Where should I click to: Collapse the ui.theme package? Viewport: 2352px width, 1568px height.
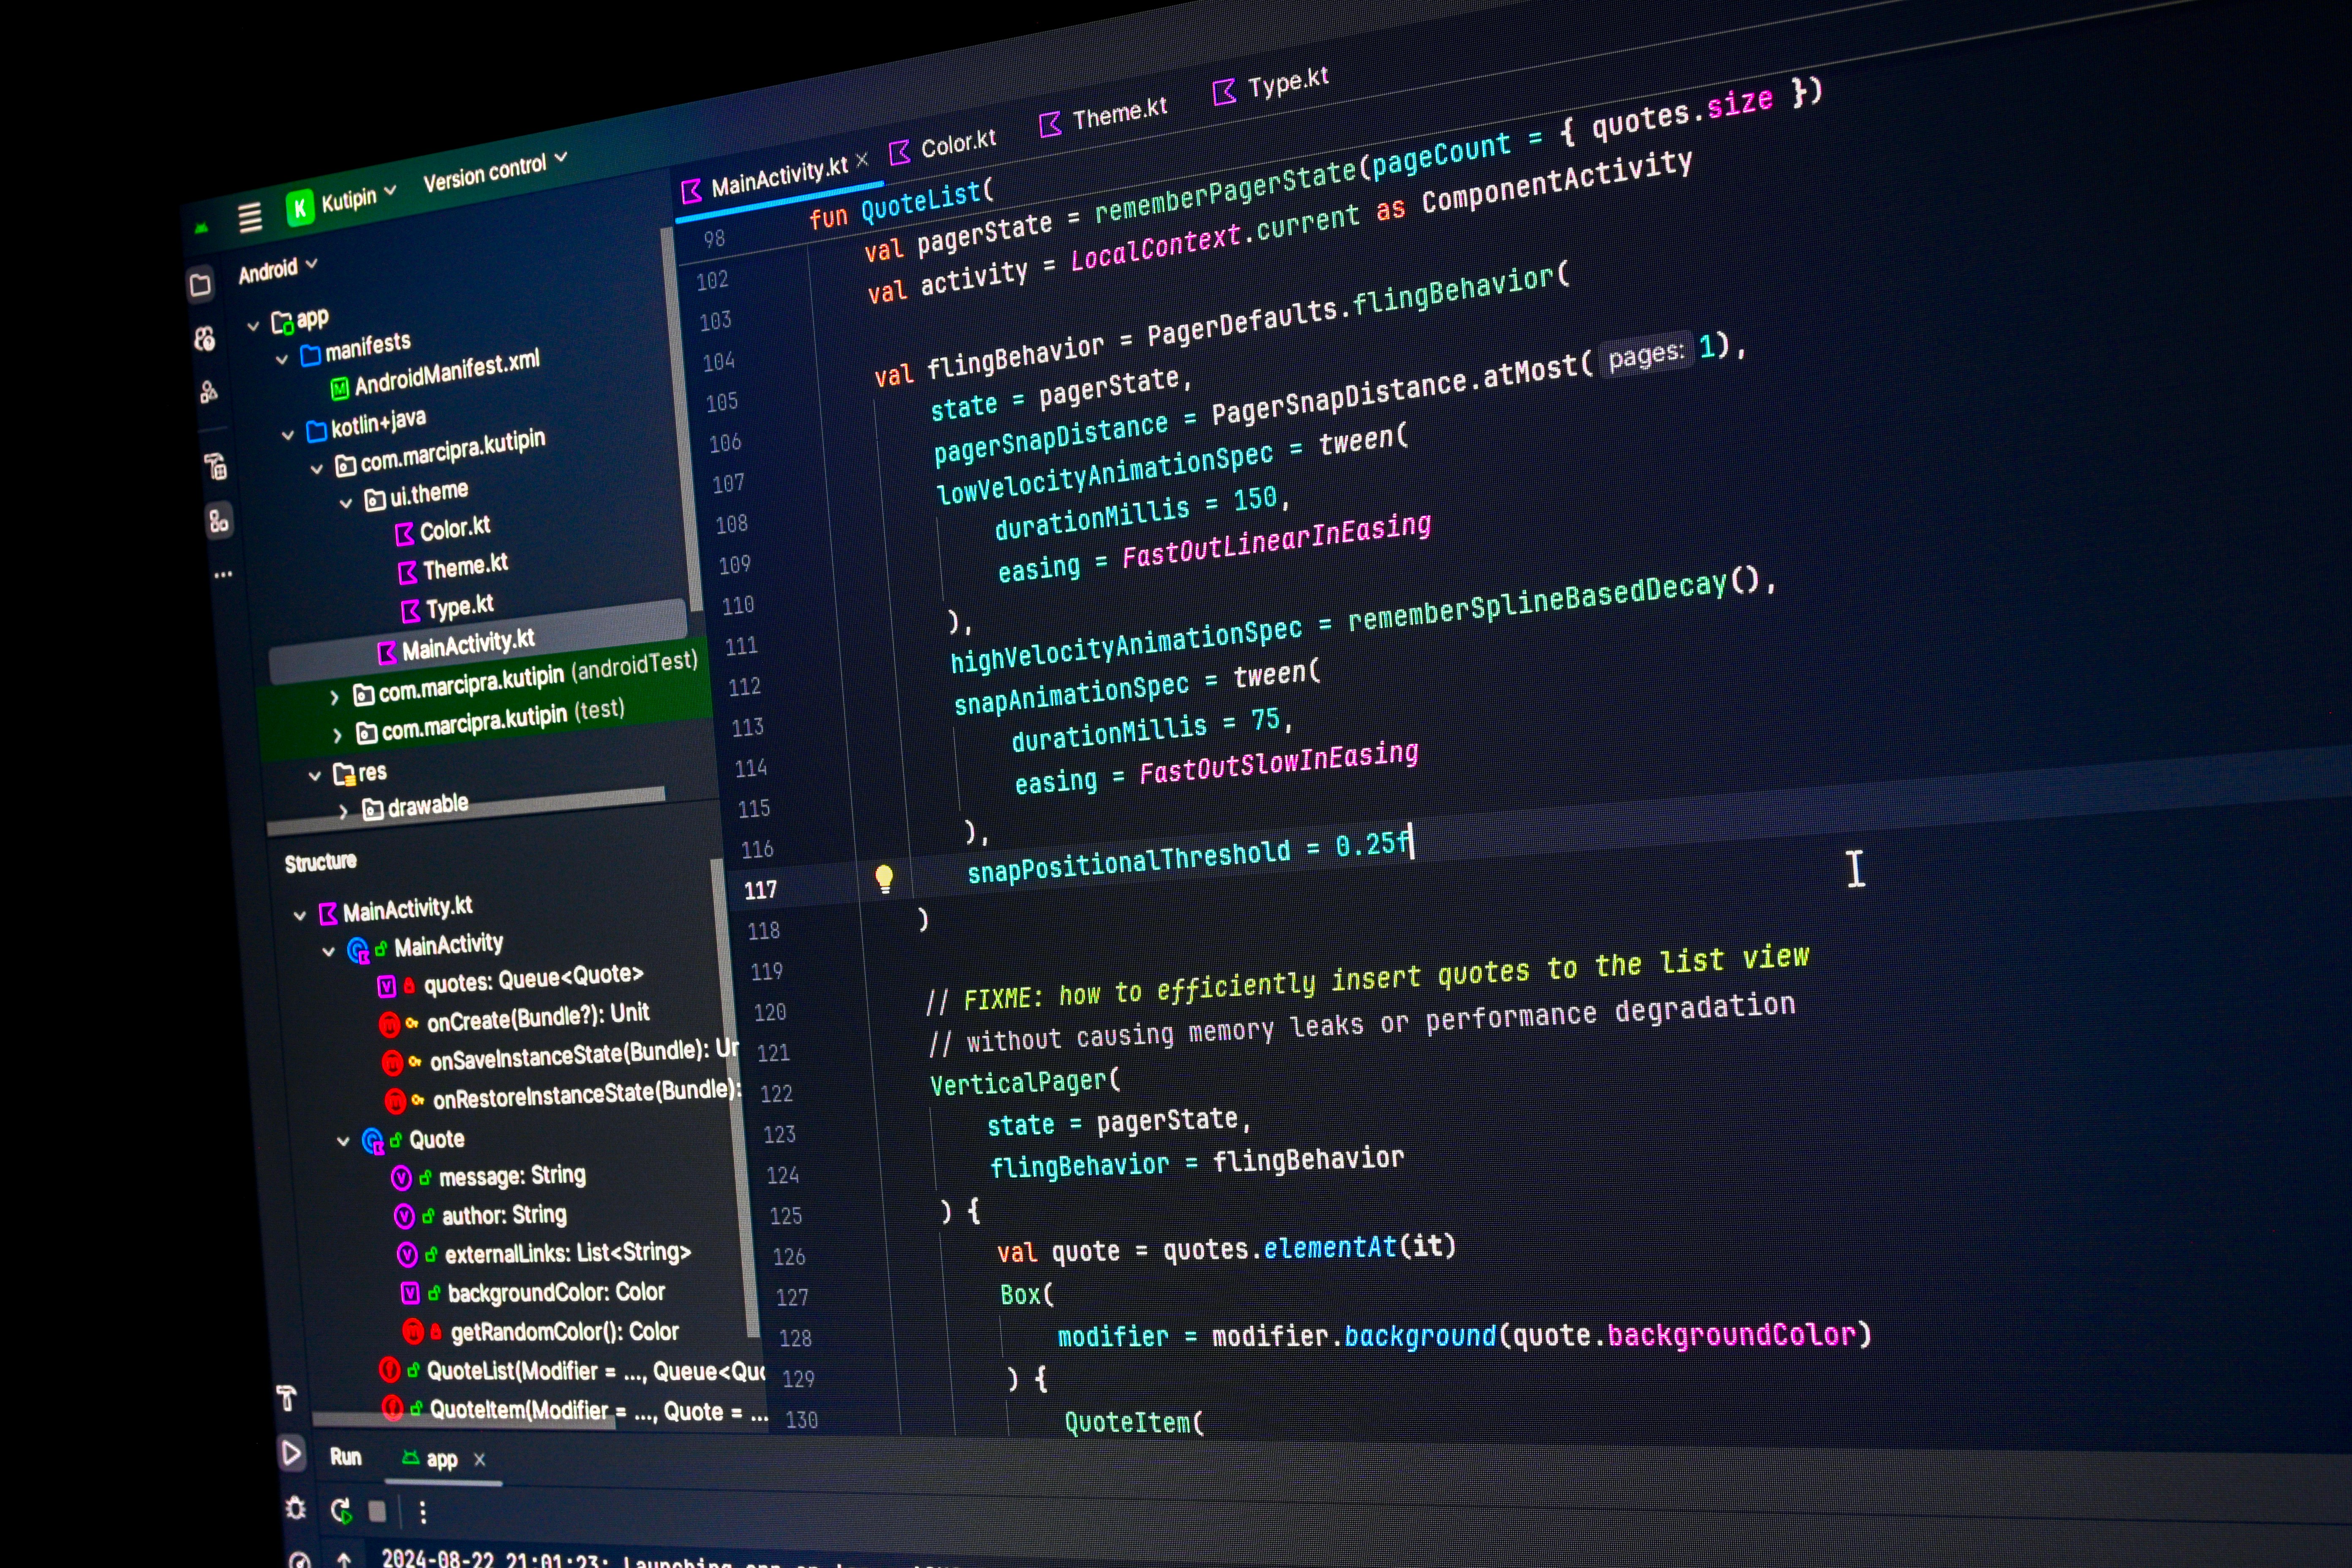(x=346, y=503)
